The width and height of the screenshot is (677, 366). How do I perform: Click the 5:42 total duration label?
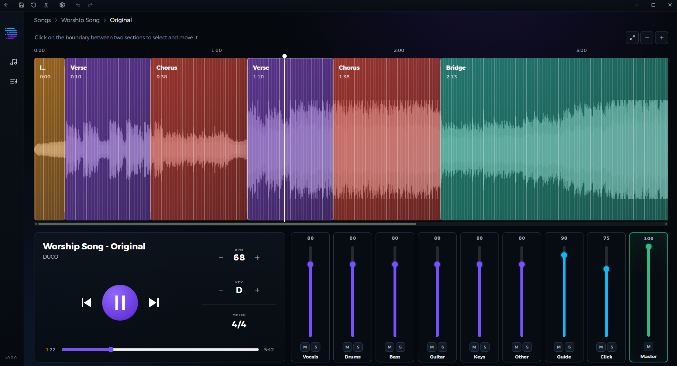[269, 350]
